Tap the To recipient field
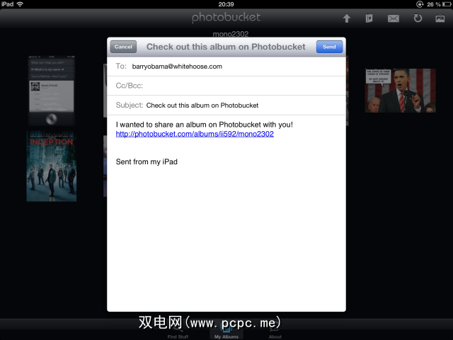This screenshot has height=340, width=453. 226,67
